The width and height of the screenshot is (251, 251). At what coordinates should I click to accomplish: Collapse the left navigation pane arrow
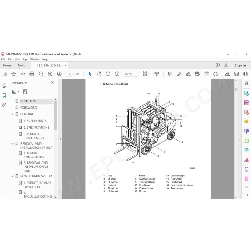(x=60, y=139)
